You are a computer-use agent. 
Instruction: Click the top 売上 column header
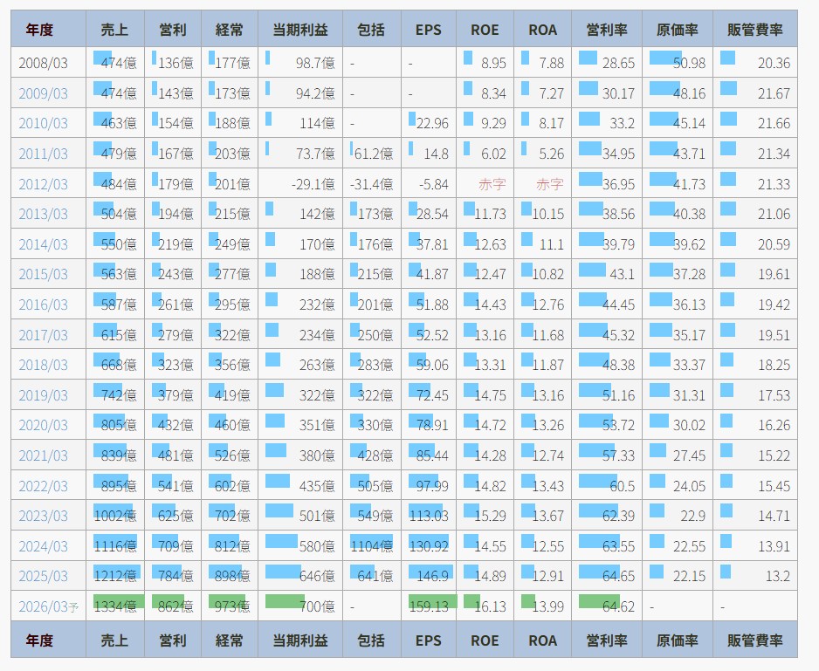coord(115,30)
